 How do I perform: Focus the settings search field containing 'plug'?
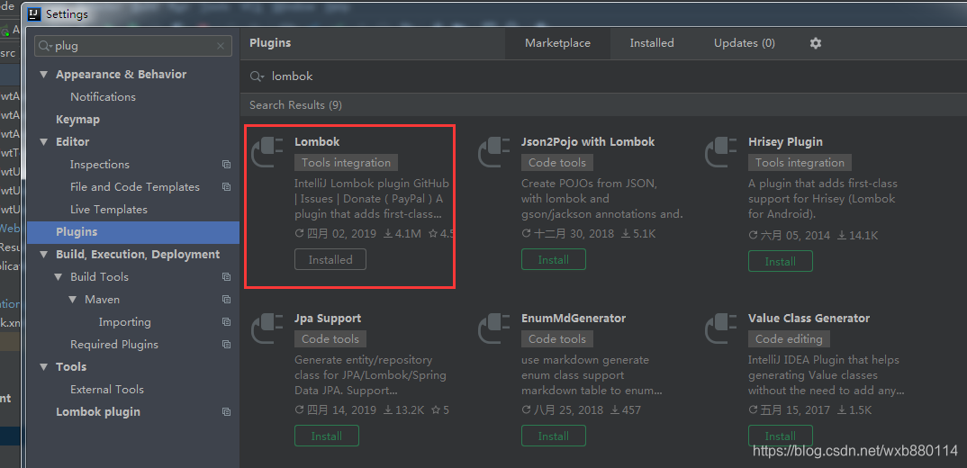coord(133,46)
